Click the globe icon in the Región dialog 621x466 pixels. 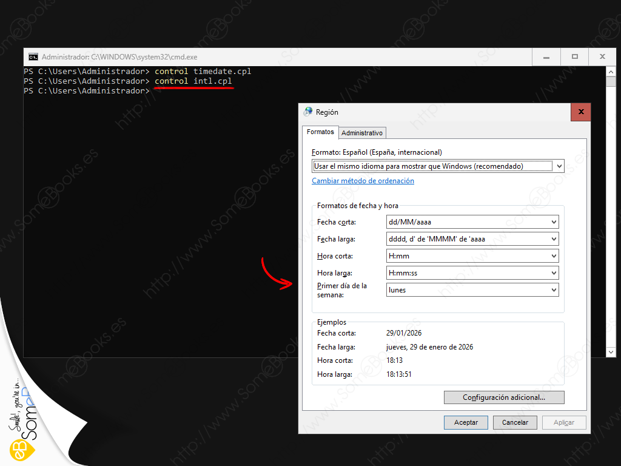(x=308, y=112)
